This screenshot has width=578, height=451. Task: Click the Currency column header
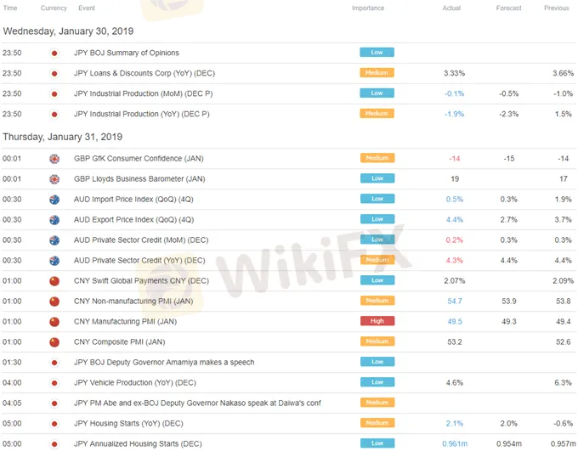[54, 8]
